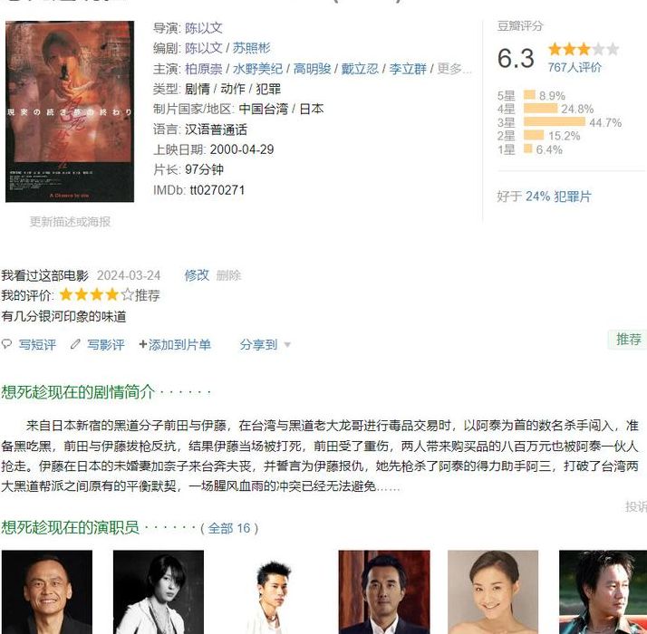This screenshot has height=634, width=647.
Task: Click the orange 豆瓣评分 star rating
Action: [584, 50]
